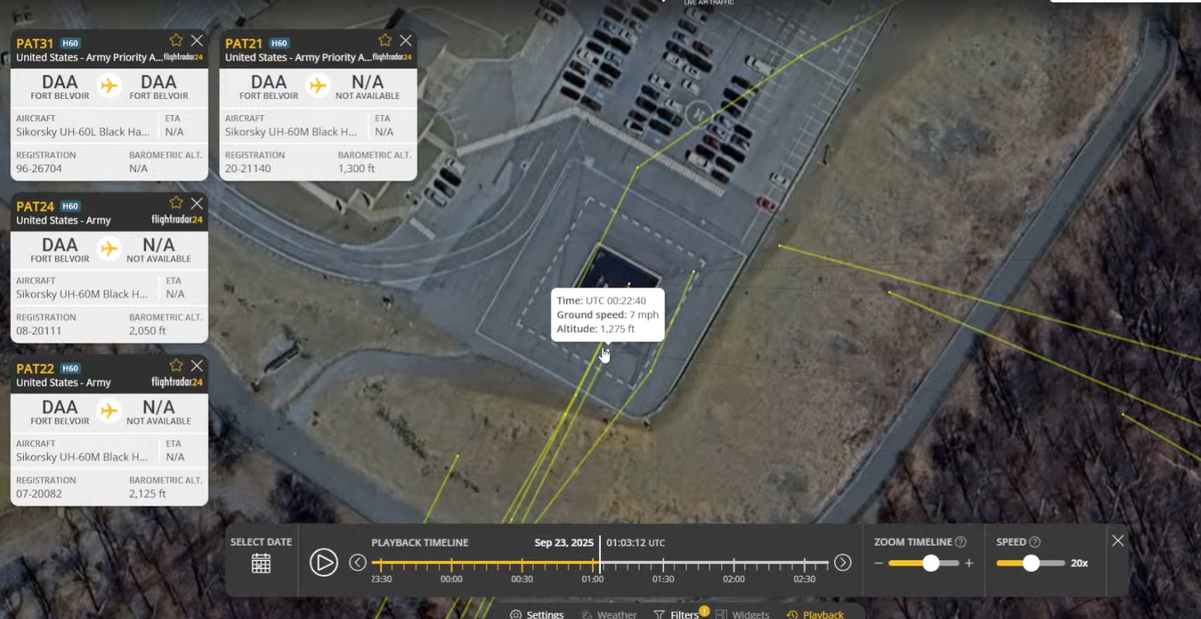This screenshot has width=1201, height=619.
Task: Step timeline forward with right arrow
Action: [843, 563]
